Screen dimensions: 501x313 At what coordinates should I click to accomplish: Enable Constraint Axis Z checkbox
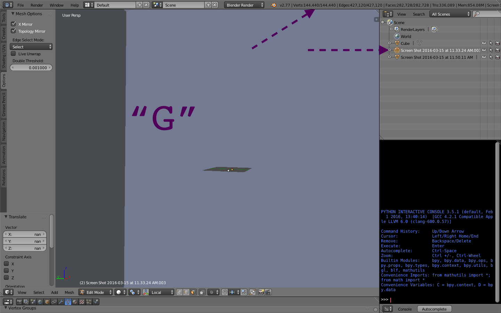(x=6, y=278)
